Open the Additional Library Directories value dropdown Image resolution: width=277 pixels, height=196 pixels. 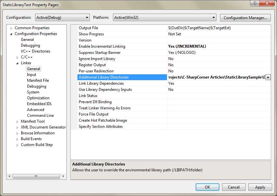click(x=268, y=77)
